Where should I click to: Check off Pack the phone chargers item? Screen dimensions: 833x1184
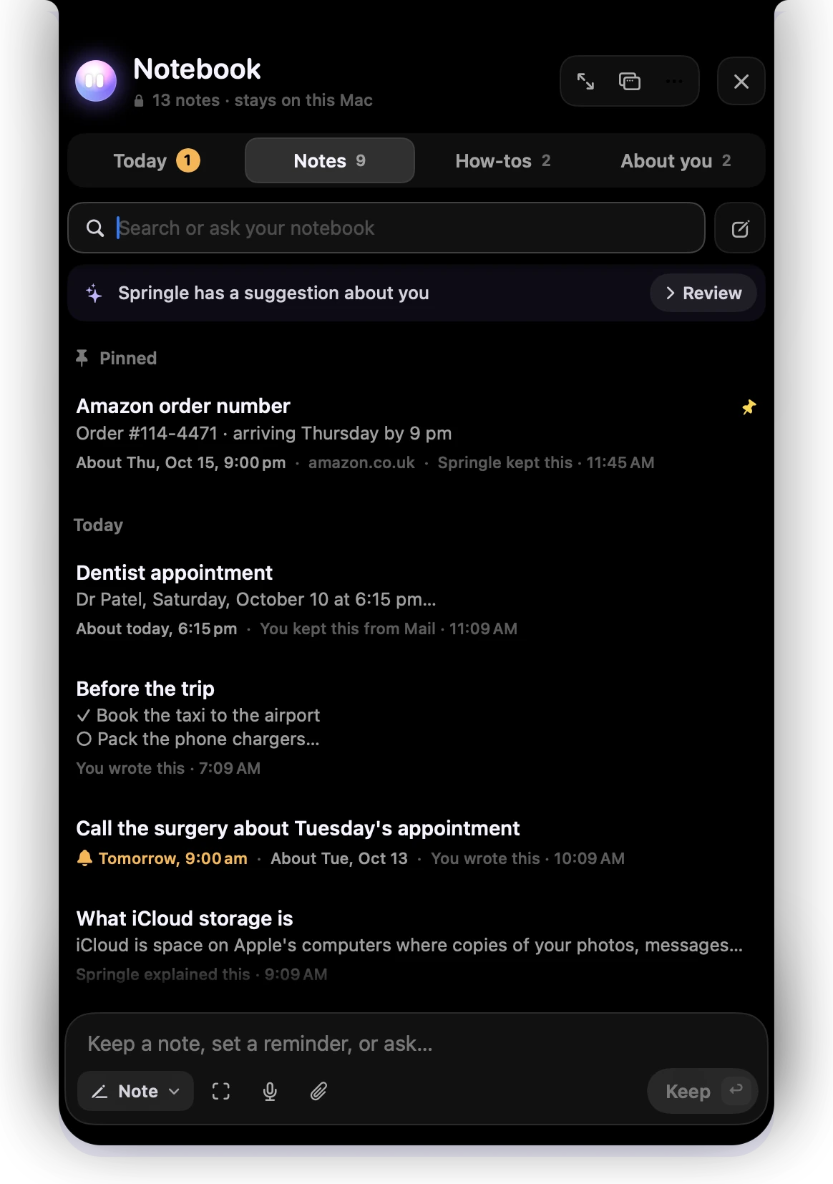point(84,739)
